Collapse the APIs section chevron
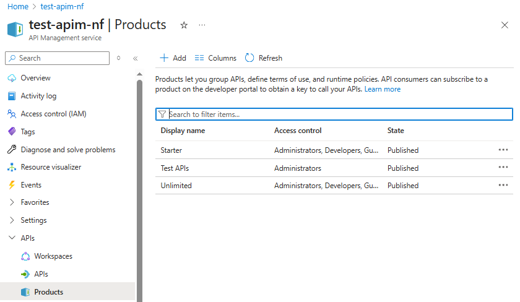520x302 pixels. pos(12,238)
